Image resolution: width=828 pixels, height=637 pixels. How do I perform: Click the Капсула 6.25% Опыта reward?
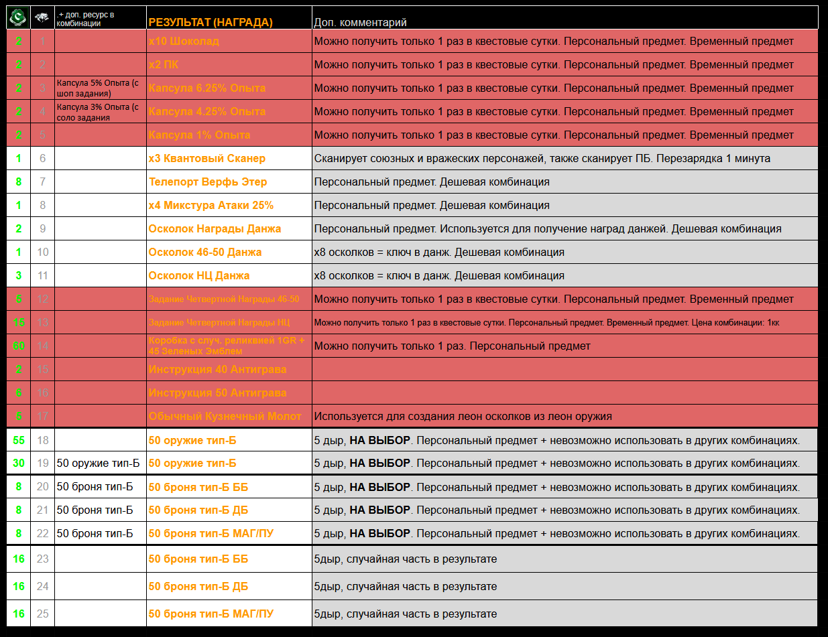[206, 88]
